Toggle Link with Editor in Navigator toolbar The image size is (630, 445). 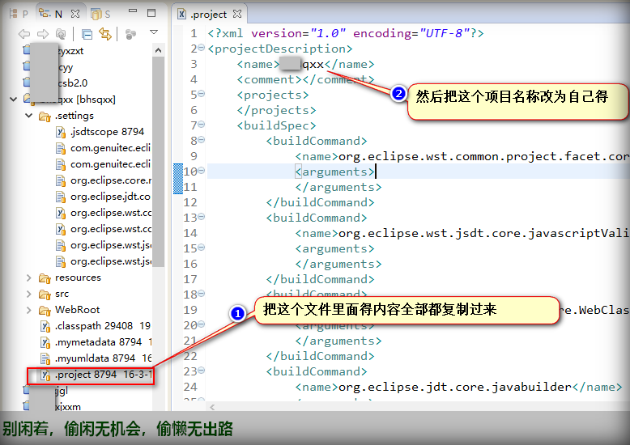pos(105,35)
